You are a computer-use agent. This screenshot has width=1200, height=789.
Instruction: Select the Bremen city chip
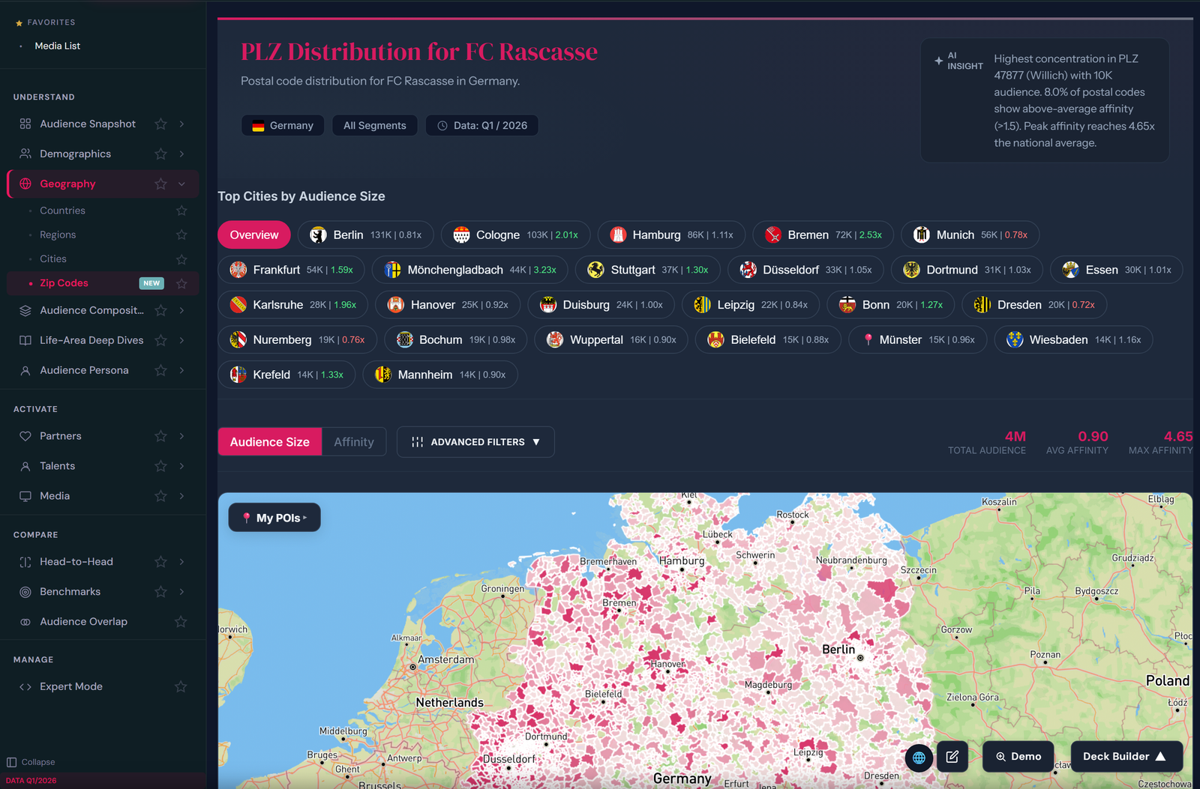click(823, 235)
